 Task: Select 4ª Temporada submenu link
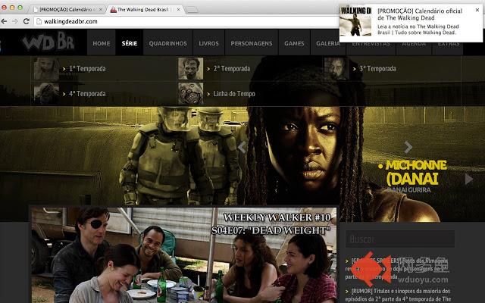coord(87,94)
